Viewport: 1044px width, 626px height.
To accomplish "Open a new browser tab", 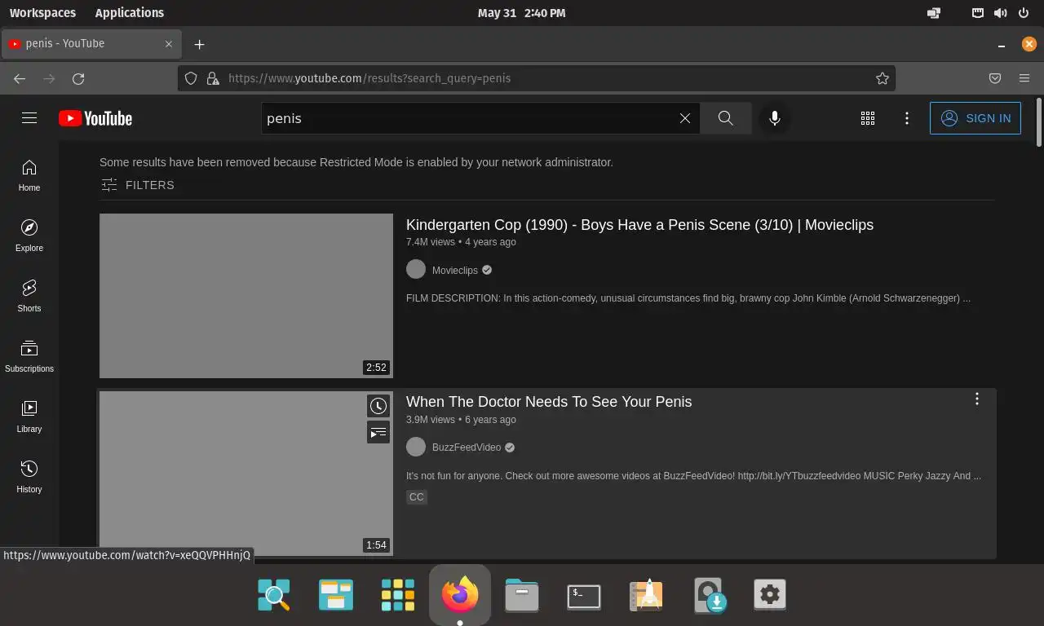I will pyautogui.click(x=199, y=44).
